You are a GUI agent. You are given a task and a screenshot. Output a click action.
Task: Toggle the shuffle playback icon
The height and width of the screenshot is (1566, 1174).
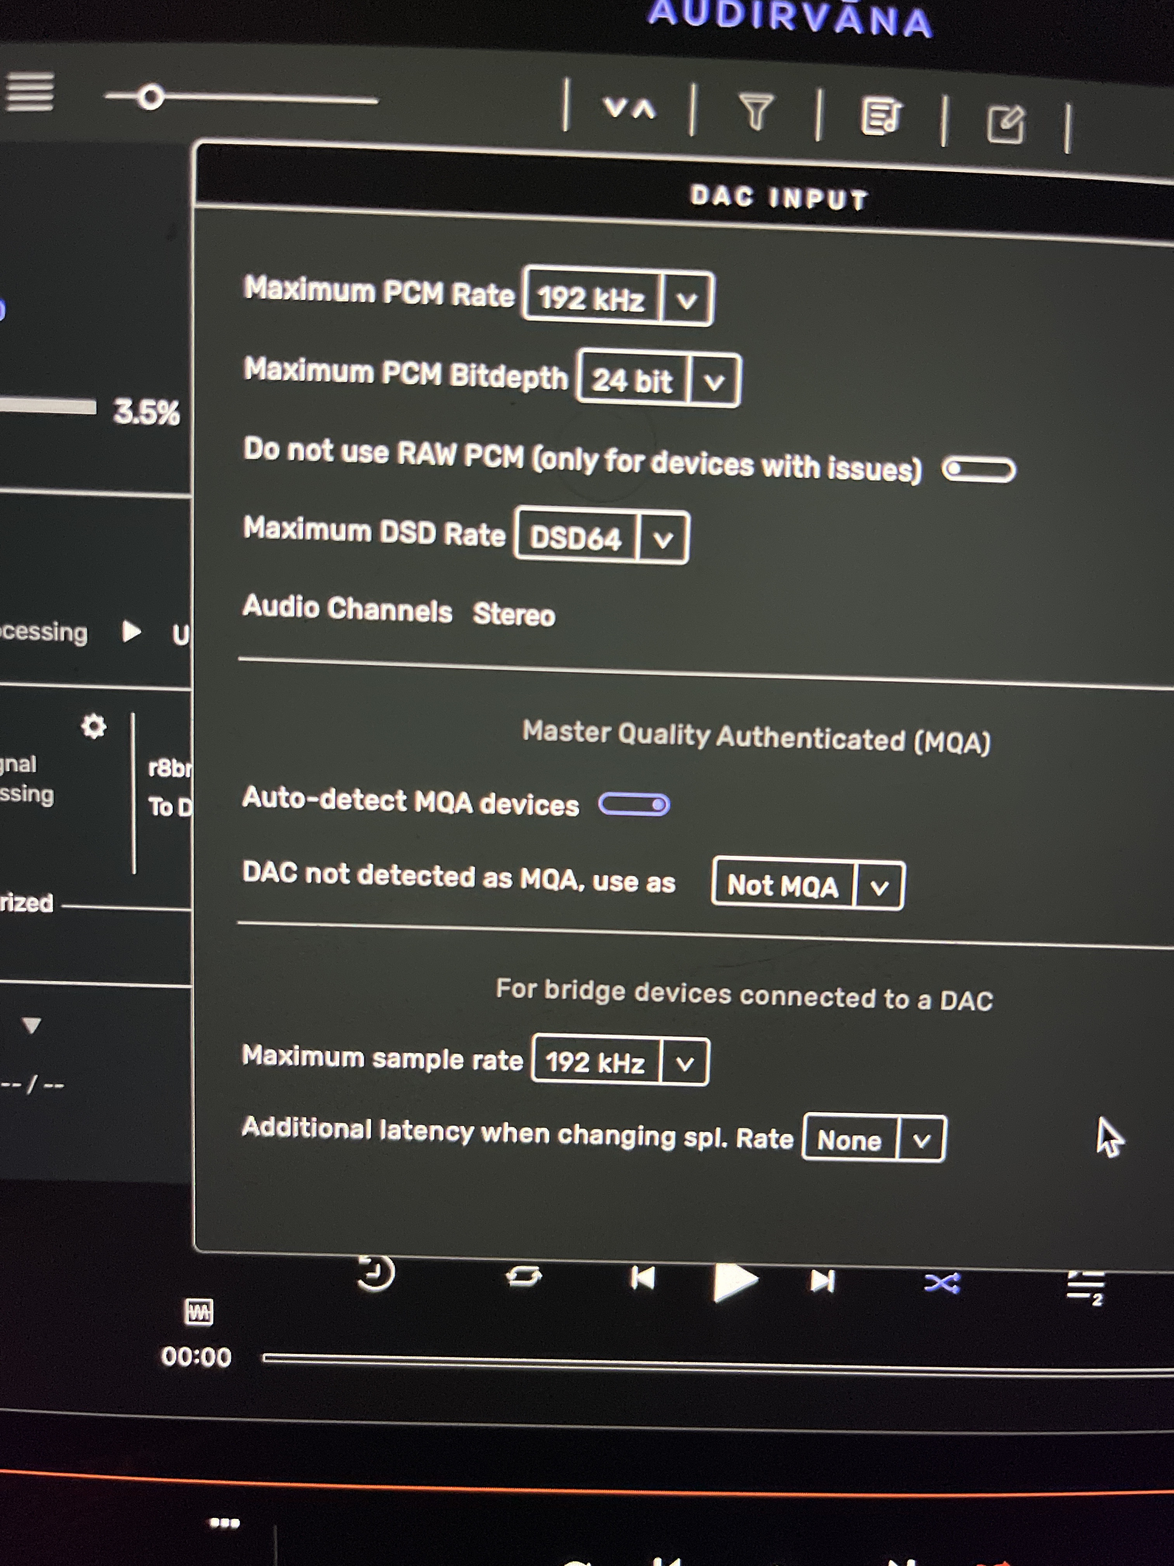point(942,1283)
